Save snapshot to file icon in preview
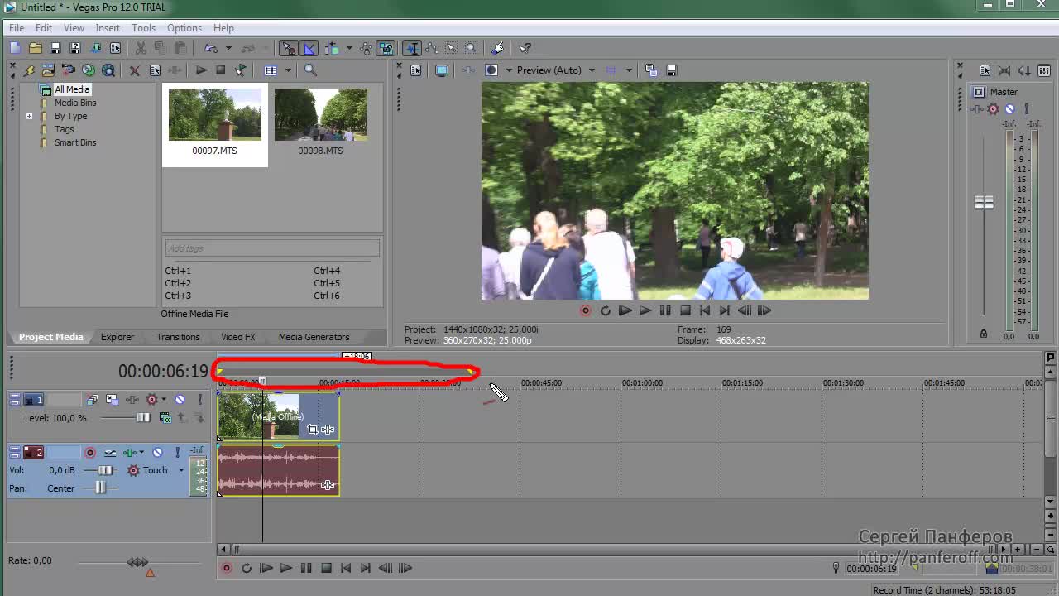This screenshot has width=1059, height=596. [671, 70]
